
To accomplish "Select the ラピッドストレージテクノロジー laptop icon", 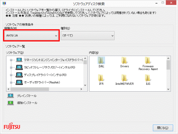I will click(19, 67).
